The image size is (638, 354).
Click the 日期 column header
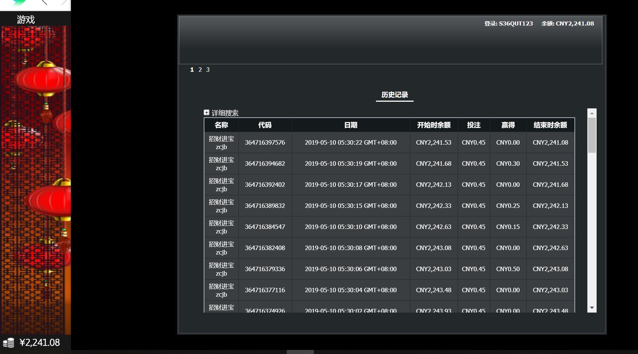(x=351, y=125)
